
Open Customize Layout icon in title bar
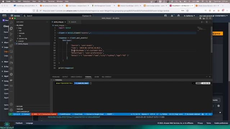click(210, 18)
